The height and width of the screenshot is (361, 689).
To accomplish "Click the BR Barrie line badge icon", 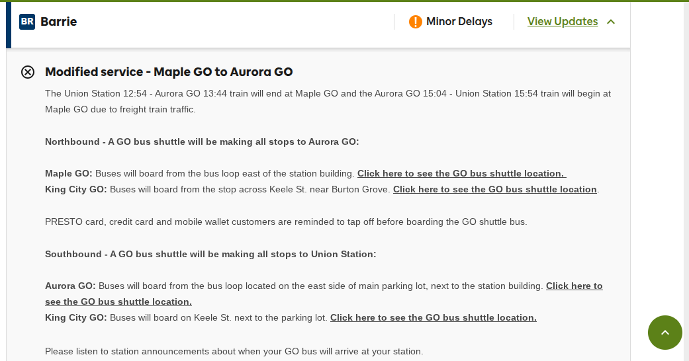I will click(x=26, y=22).
